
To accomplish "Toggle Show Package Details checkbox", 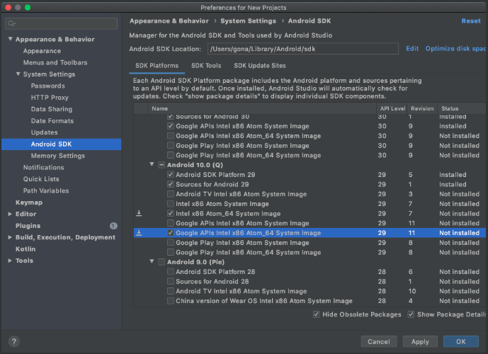I will (411, 314).
